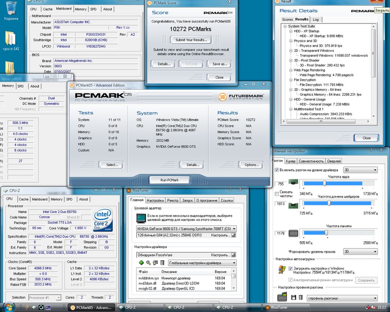390x312 pixels.
Task: Click the monitor icon in RivaTuner target adapter
Action: 141,218
